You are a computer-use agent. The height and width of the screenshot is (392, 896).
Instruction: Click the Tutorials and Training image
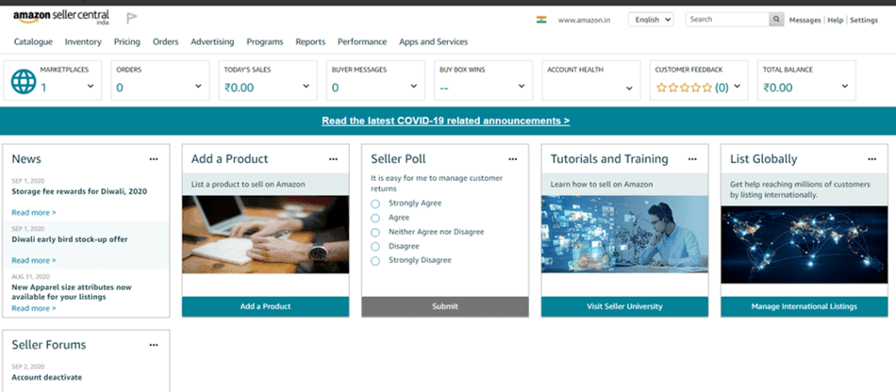(x=624, y=235)
